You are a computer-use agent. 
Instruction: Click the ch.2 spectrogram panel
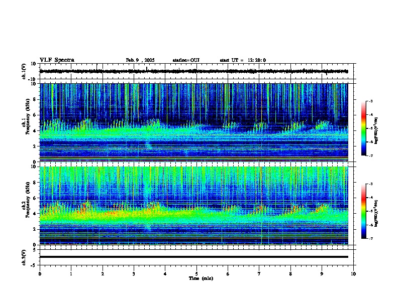193,206
